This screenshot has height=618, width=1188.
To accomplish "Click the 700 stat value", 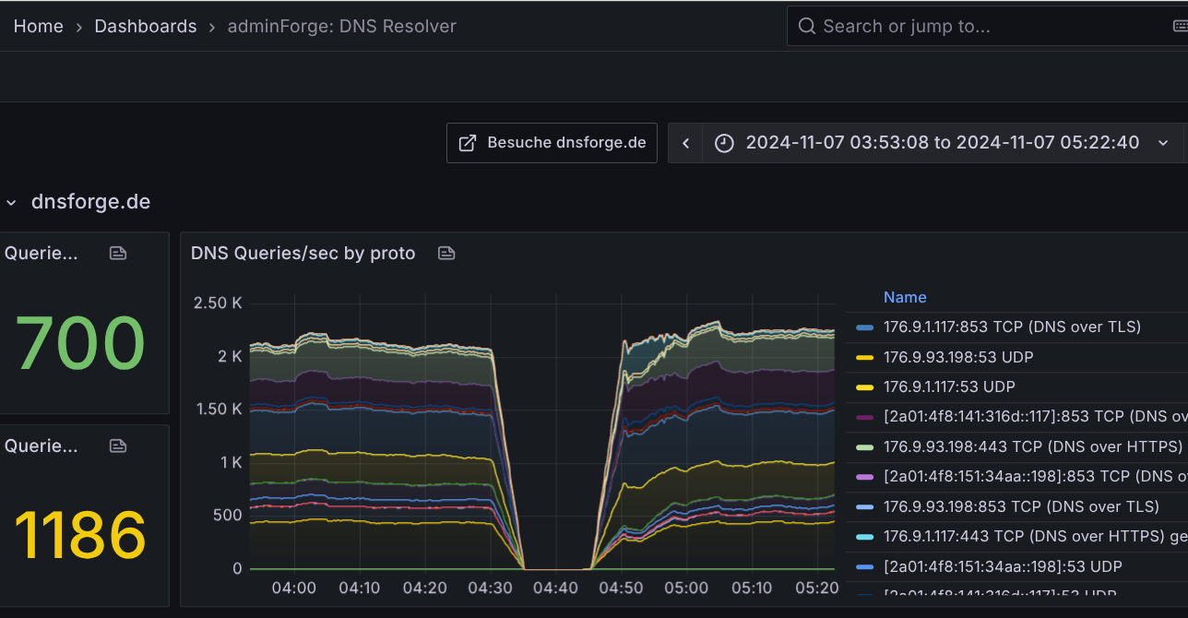I will (80, 344).
